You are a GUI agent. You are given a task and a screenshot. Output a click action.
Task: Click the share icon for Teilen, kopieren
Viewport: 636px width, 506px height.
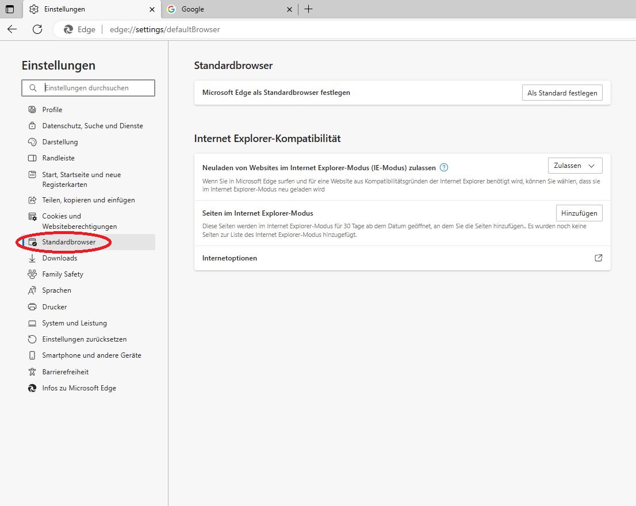32,200
